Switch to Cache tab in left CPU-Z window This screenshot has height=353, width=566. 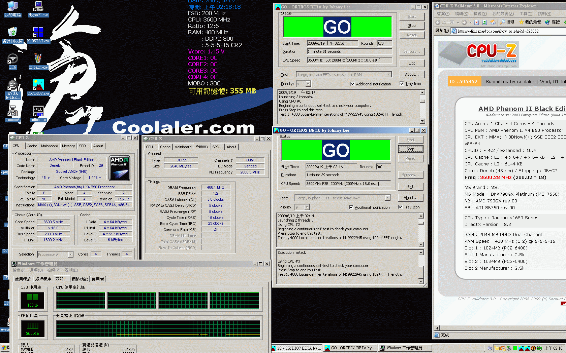coord(32,146)
